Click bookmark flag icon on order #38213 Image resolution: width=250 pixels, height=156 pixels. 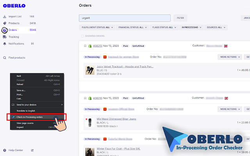click(85, 46)
